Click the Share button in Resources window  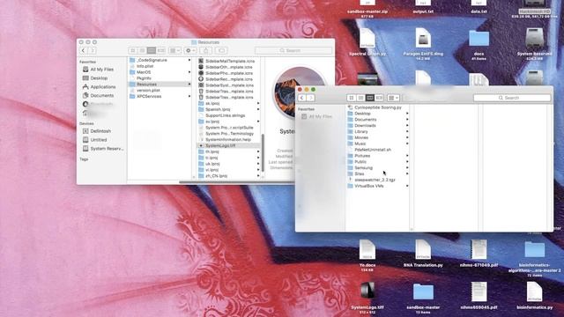[205, 51]
